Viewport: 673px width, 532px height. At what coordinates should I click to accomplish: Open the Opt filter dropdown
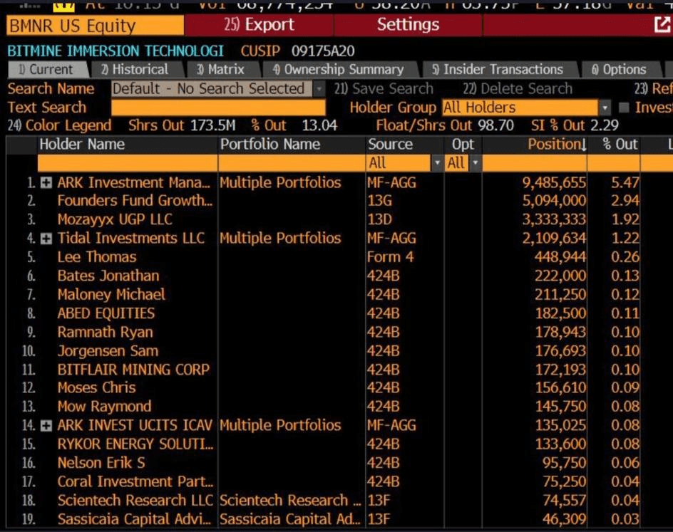[475, 163]
